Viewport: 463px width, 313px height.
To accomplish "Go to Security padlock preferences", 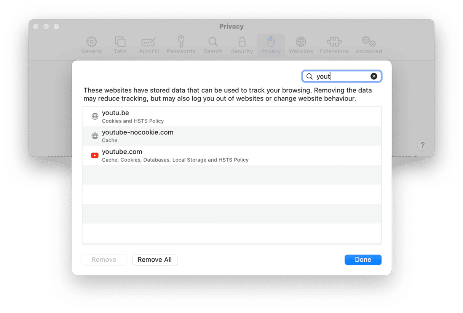I will [242, 45].
